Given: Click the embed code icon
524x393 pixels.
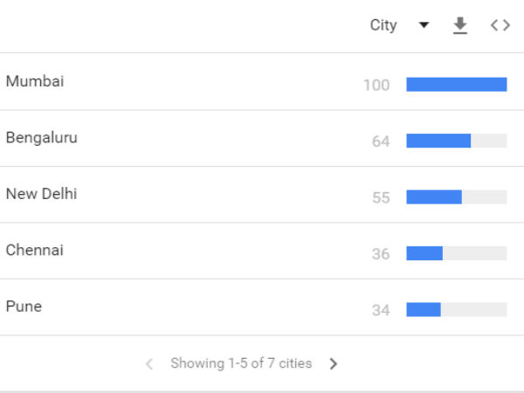Looking at the screenshot, I should point(500,25).
